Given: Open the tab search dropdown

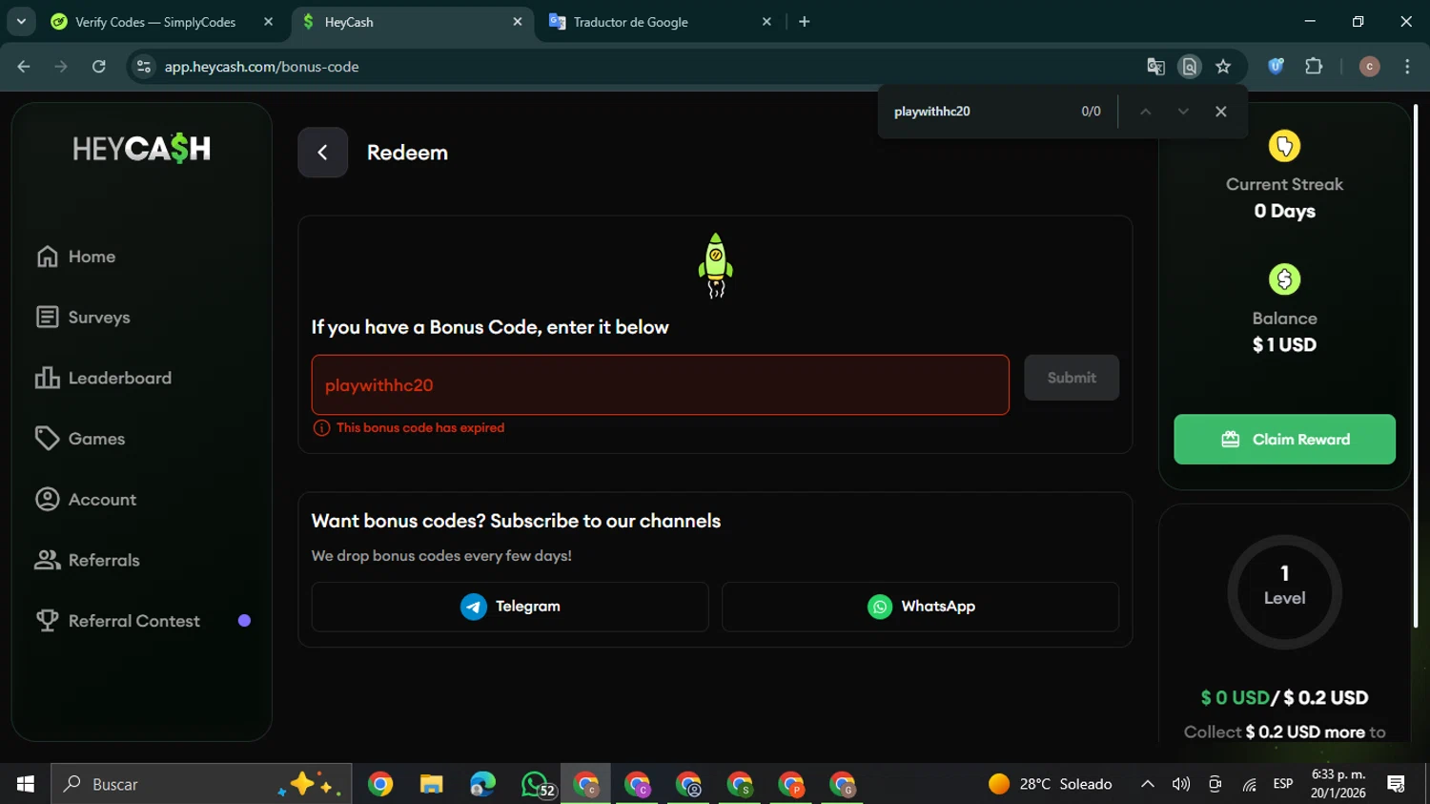Looking at the screenshot, I should 21,21.
